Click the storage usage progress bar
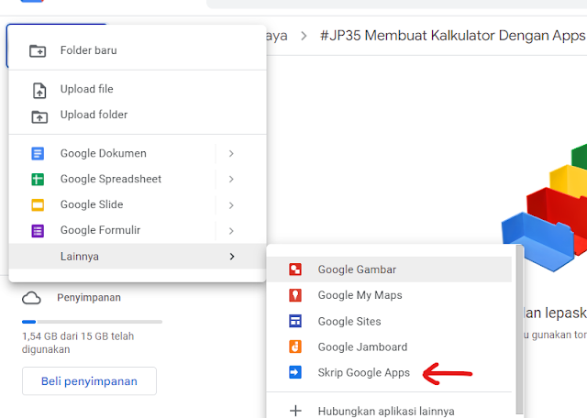587x418 pixels. pos(92,322)
